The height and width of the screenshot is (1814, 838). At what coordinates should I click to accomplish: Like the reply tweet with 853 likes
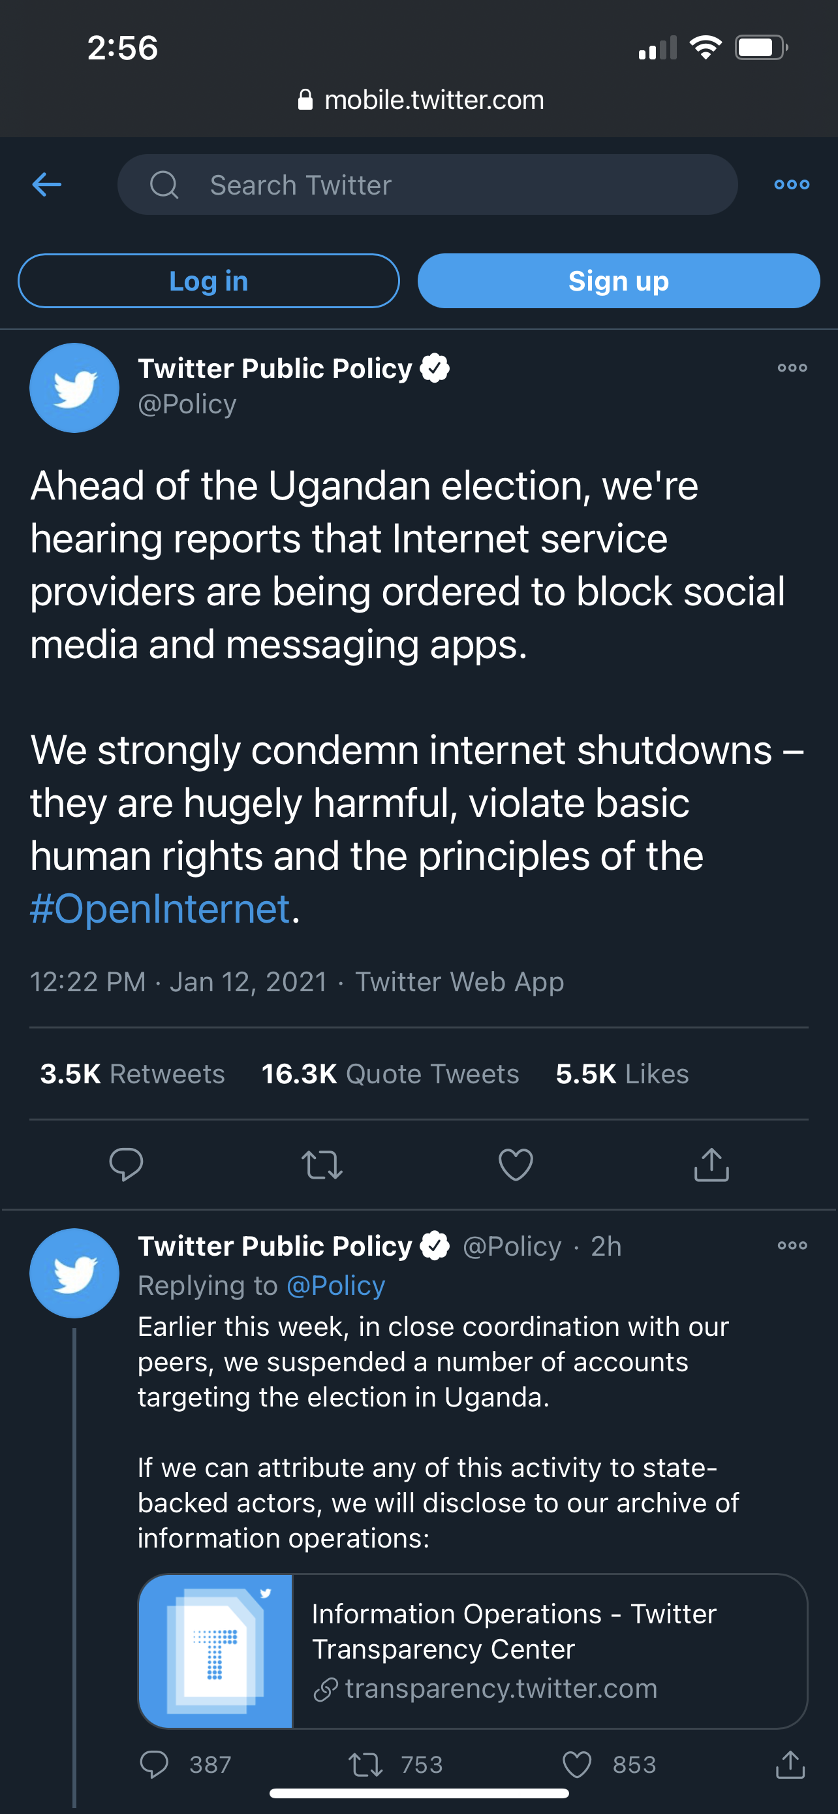[577, 1764]
